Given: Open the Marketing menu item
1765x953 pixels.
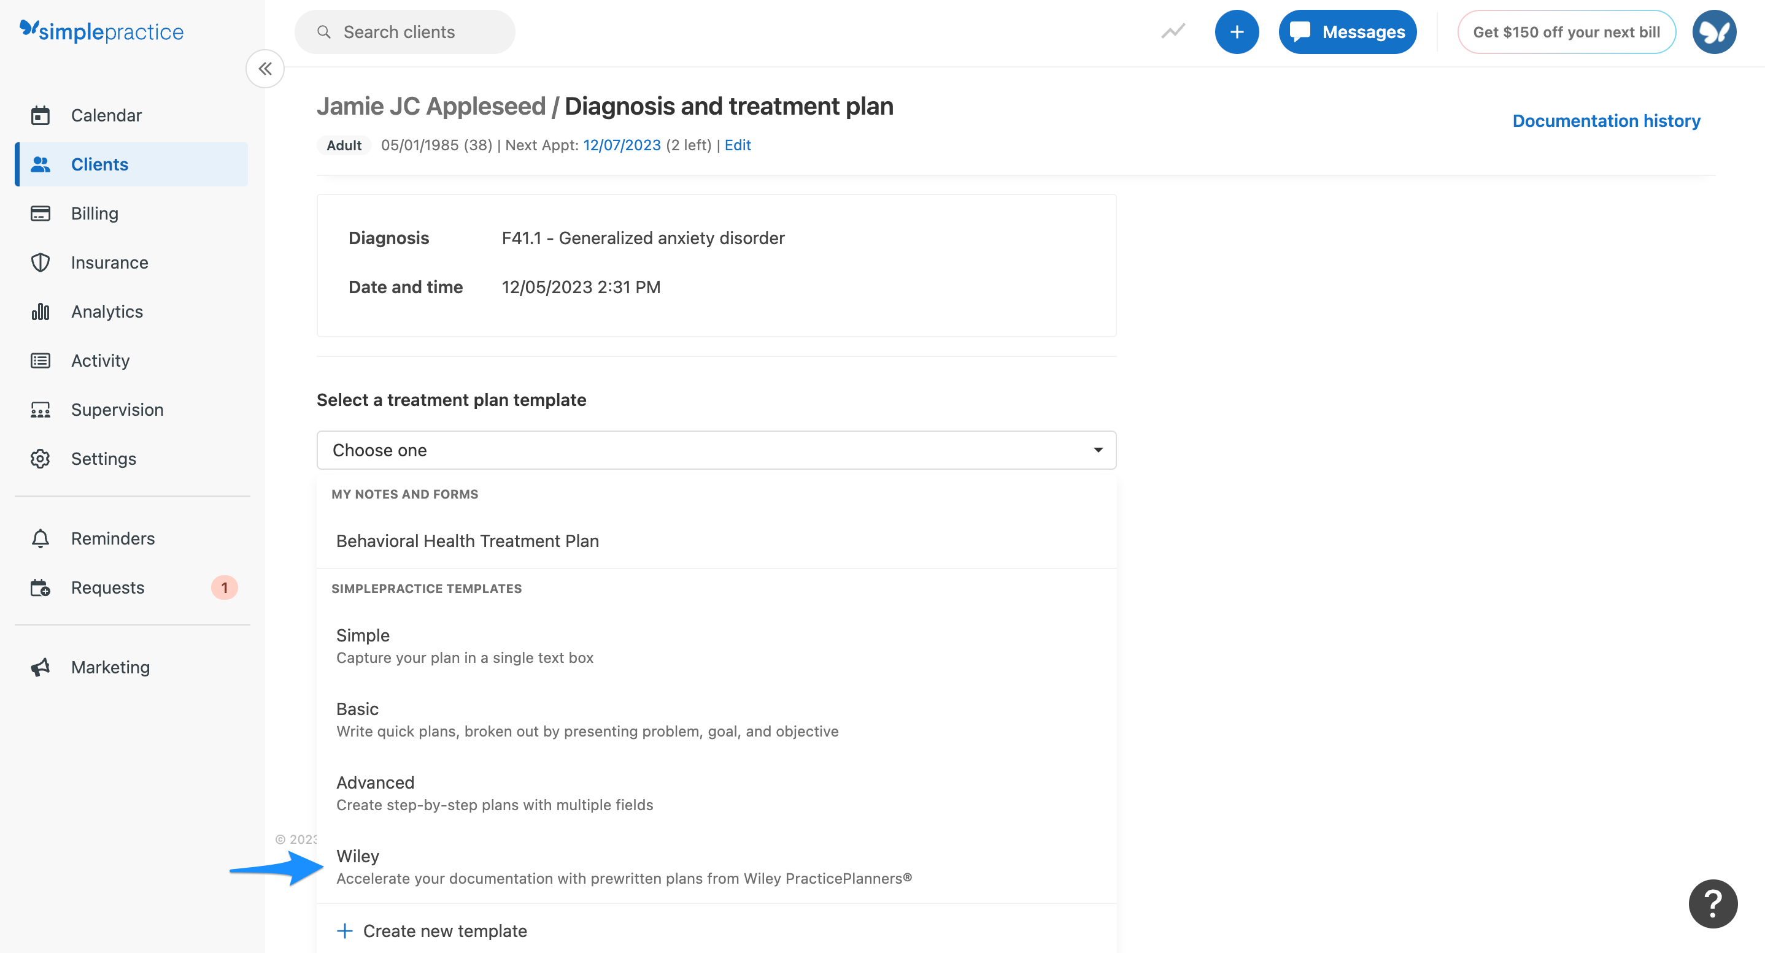Looking at the screenshot, I should pos(110,667).
